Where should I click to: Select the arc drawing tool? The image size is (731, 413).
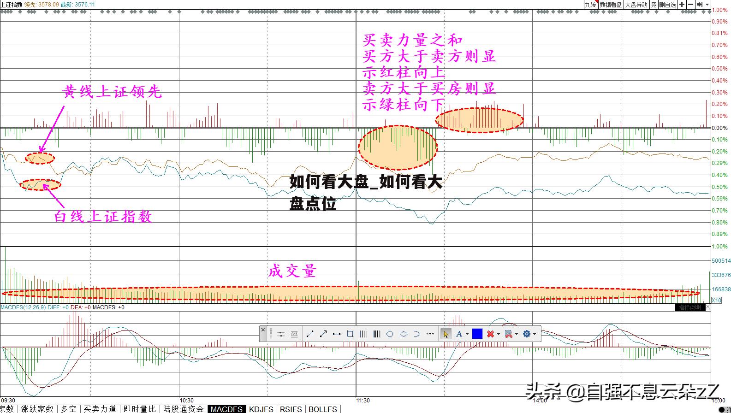(x=416, y=334)
